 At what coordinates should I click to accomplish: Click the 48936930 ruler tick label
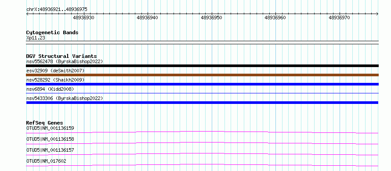point(84,18)
